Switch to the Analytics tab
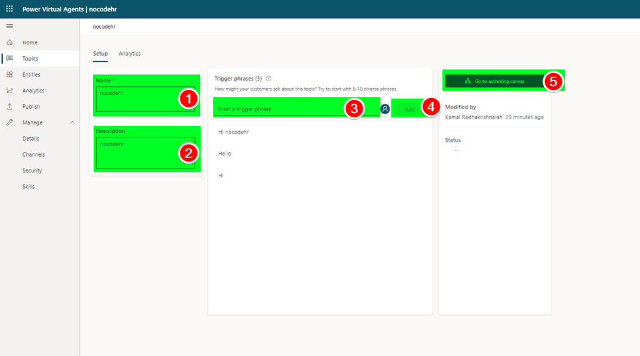 pyautogui.click(x=130, y=54)
